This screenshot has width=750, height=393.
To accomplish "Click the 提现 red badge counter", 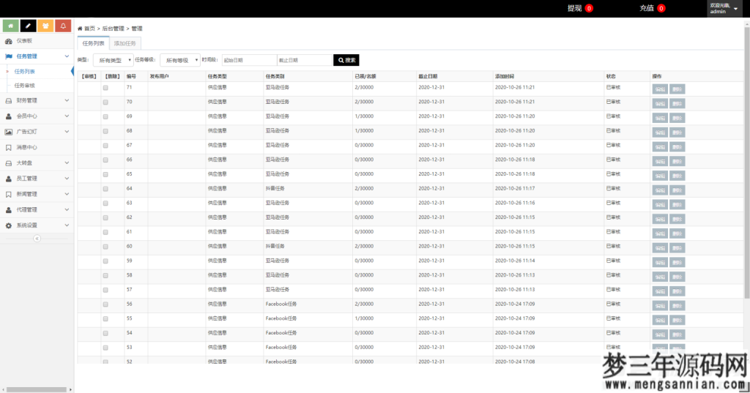I will pos(589,9).
